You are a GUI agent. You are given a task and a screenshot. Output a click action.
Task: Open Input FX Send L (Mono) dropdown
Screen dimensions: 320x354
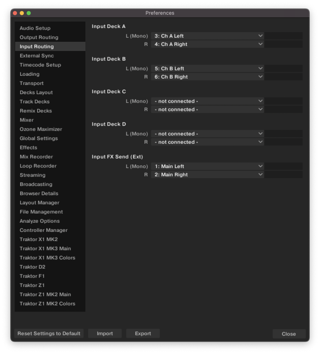coord(207,166)
